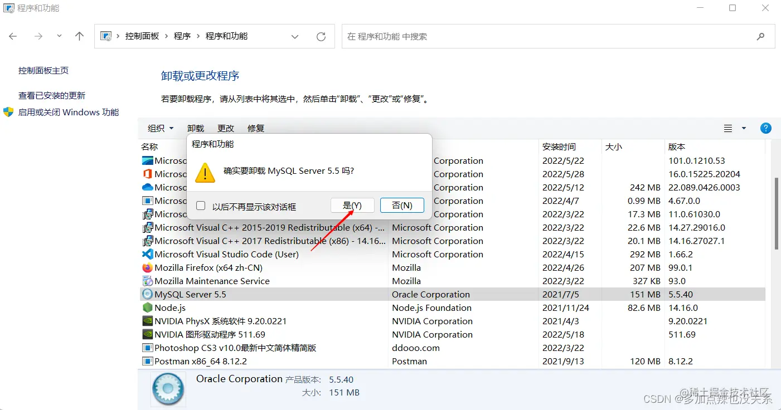Click 卸载 in the toolbar
This screenshot has height=410, width=781.
tap(196, 128)
